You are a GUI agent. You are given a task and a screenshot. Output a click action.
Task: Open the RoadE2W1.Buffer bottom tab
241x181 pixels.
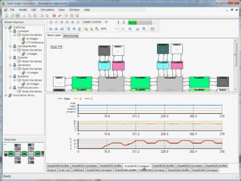pos(126,170)
